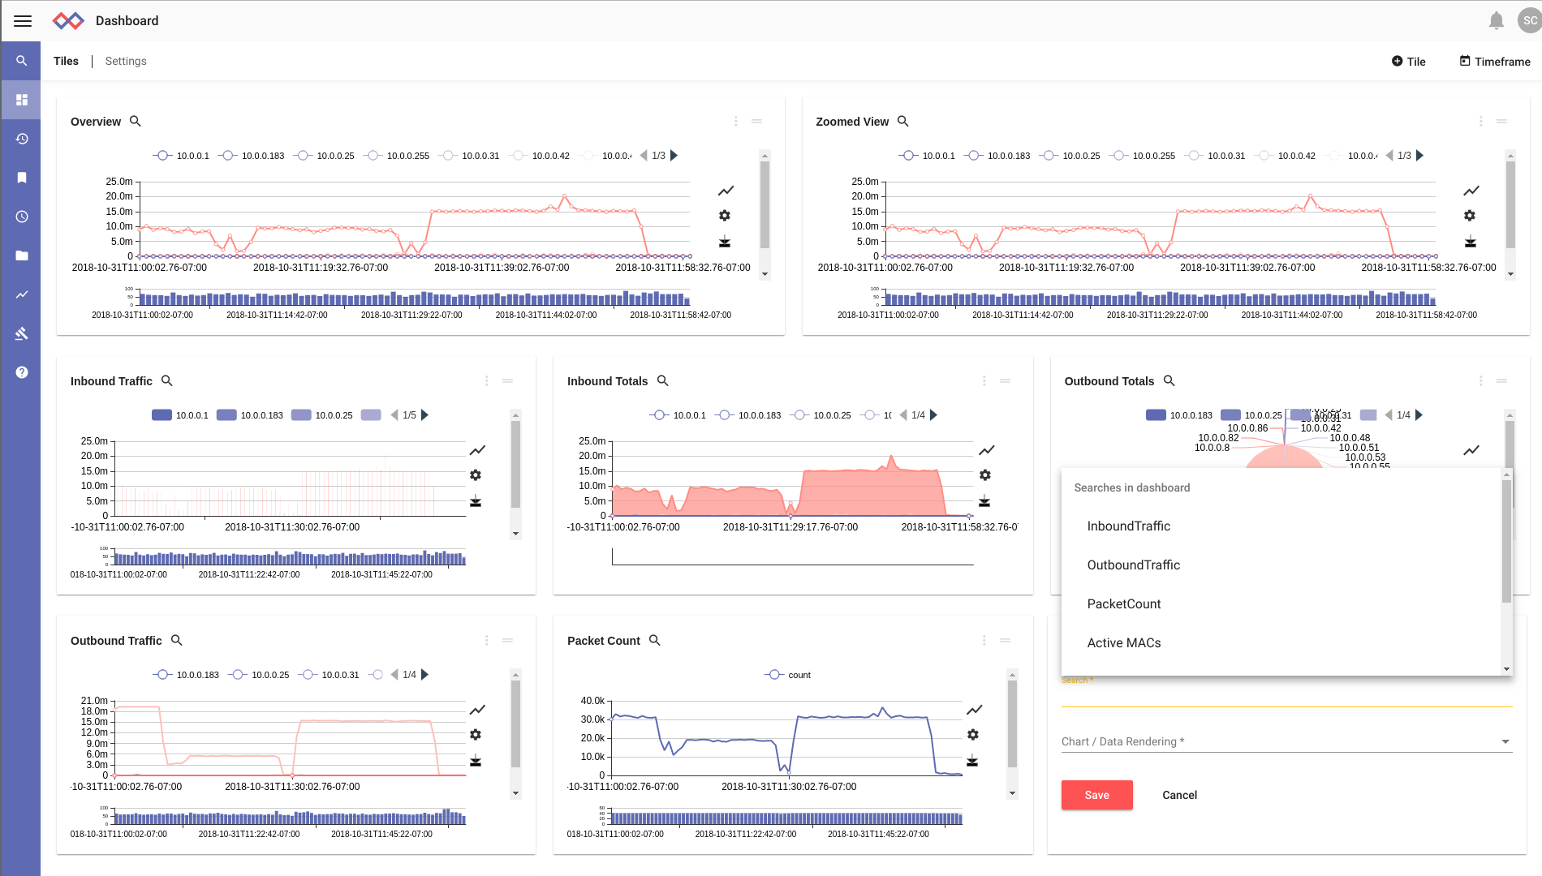Click the Packet Count search icon
Screen dimensions: 1542x876
(655, 640)
